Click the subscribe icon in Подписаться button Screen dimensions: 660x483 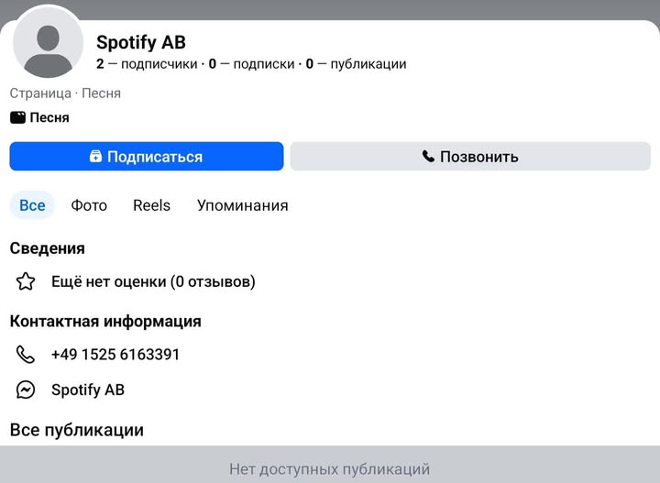[x=95, y=157]
